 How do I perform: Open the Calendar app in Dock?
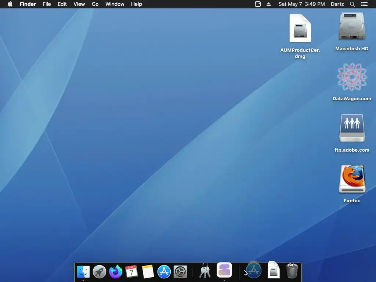pos(132,272)
